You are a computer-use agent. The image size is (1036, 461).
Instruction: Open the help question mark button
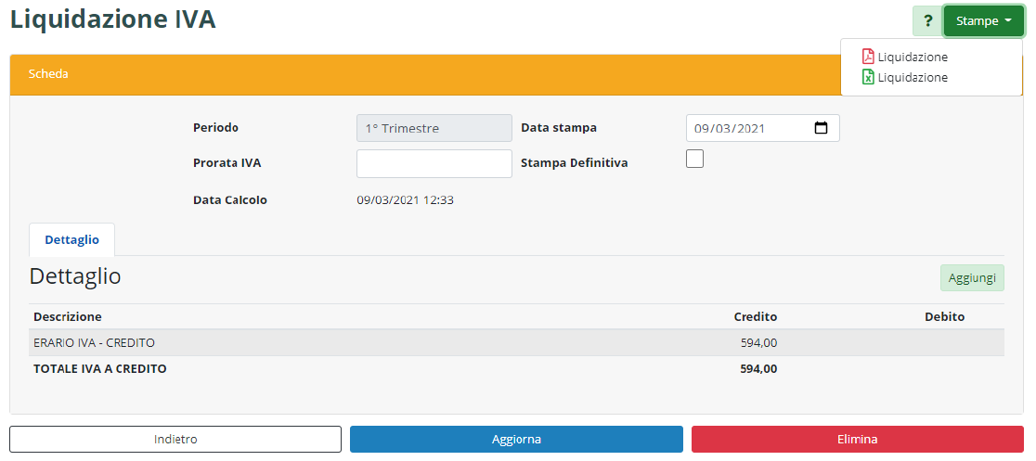coord(926,20)
